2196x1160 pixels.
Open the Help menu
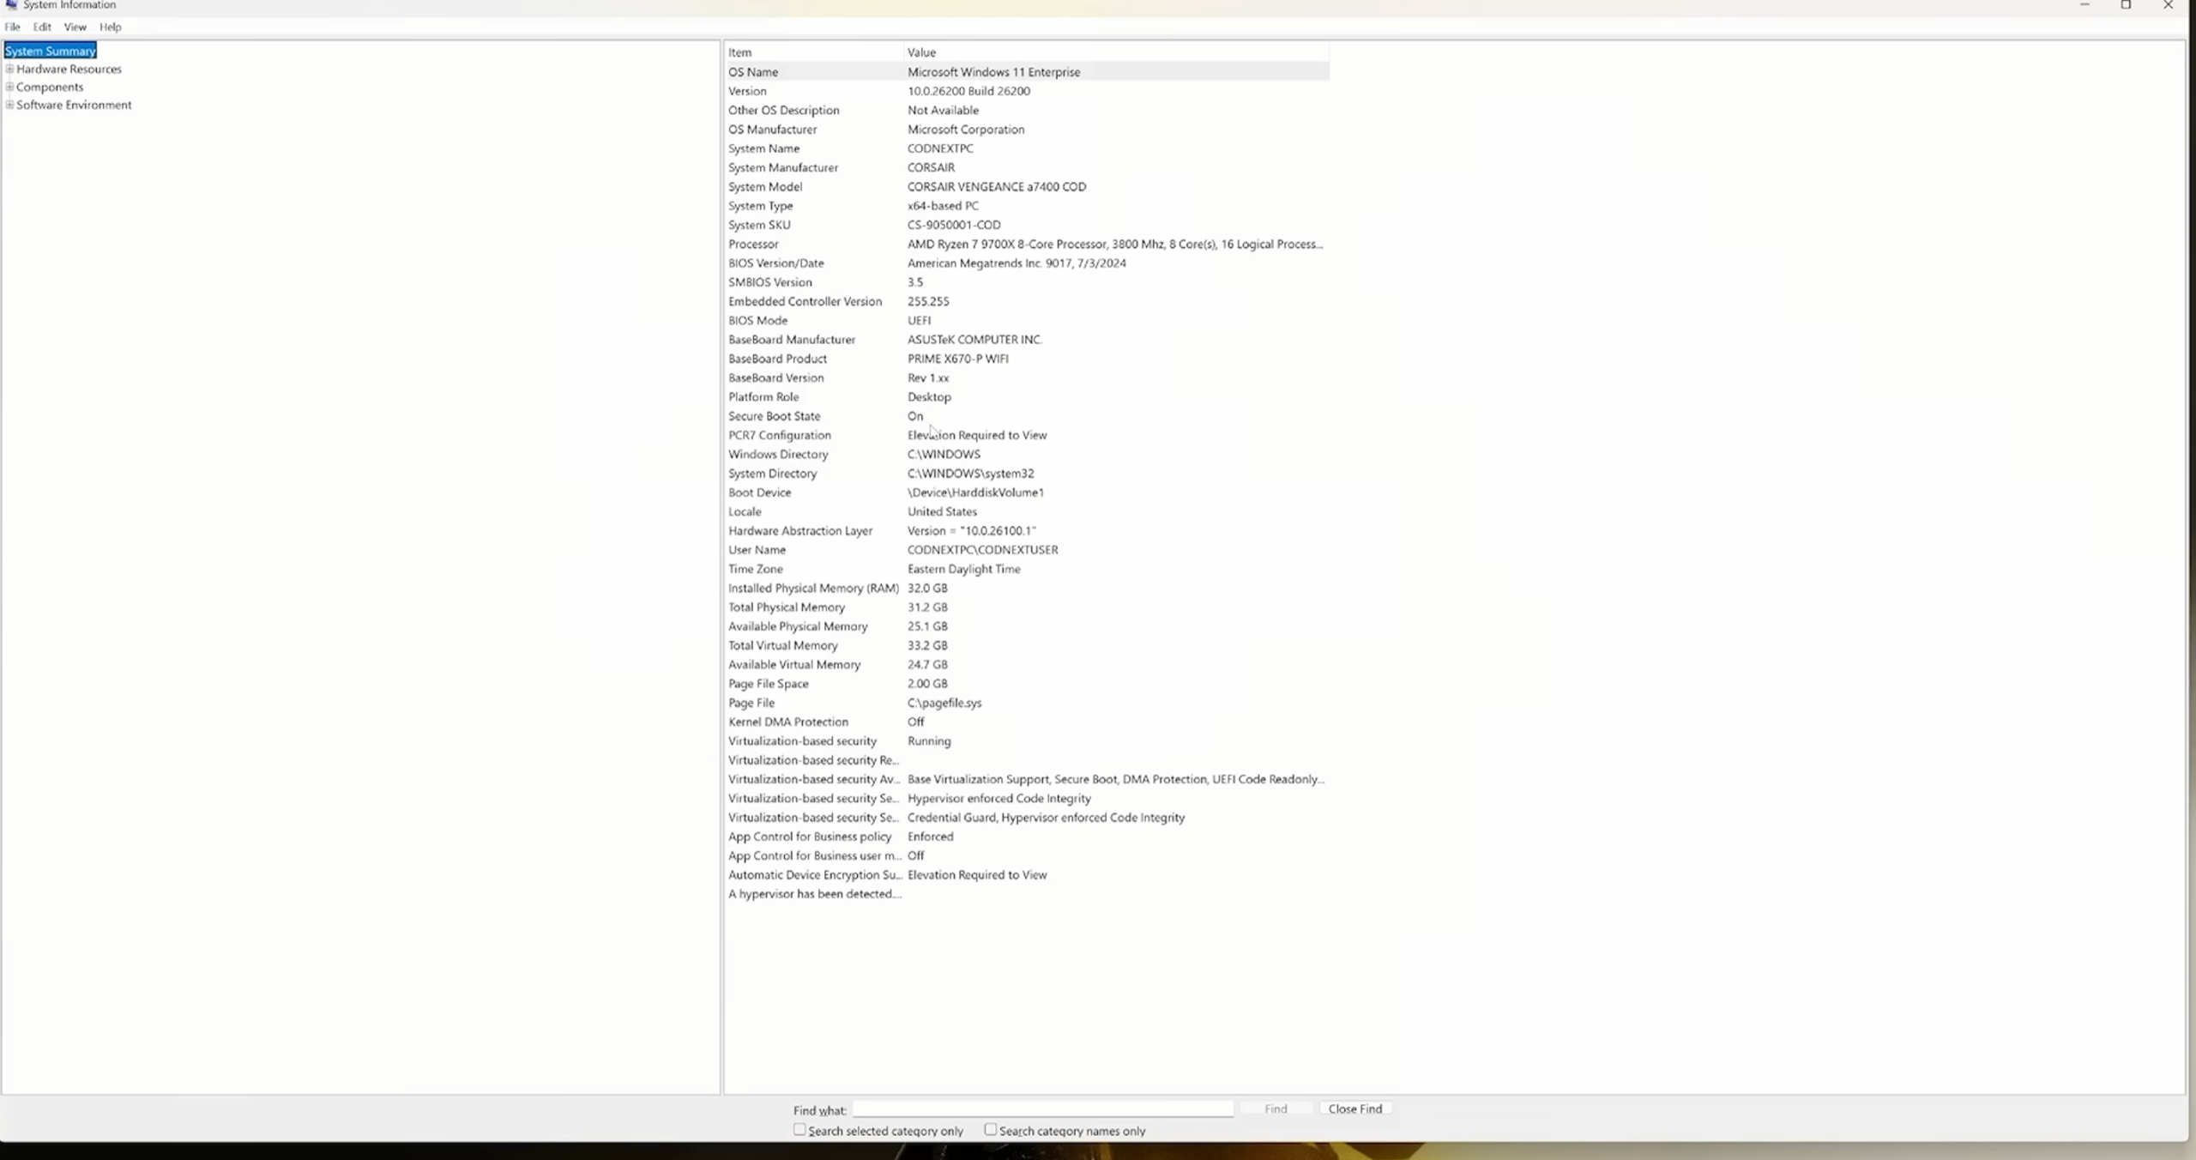110,27
